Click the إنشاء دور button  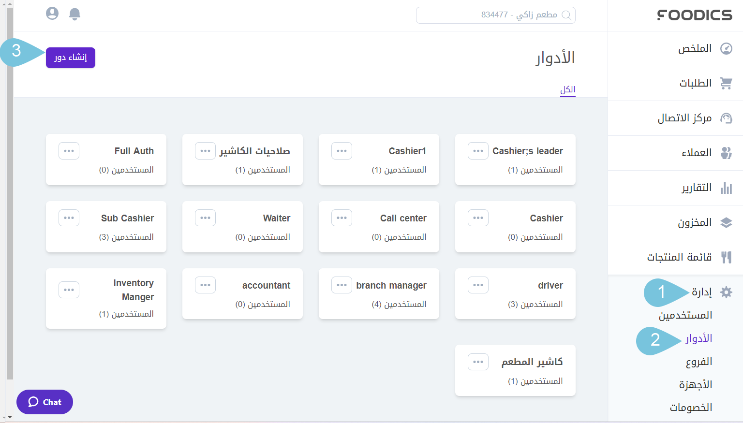(70, 58)
